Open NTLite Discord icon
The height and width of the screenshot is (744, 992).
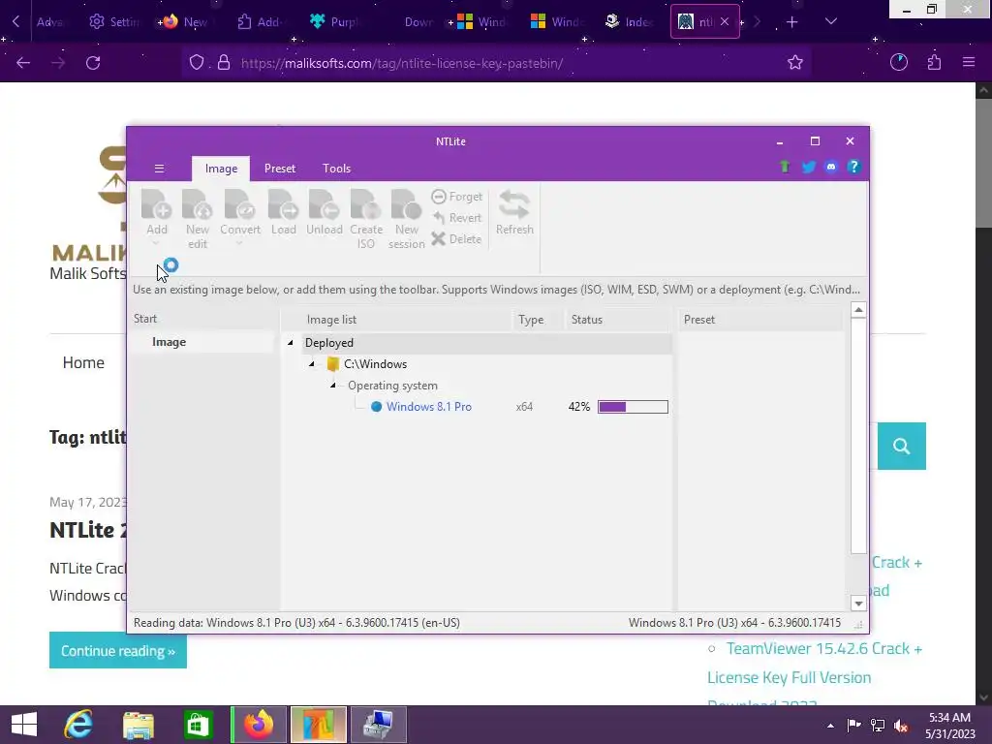tap(830, 167)
